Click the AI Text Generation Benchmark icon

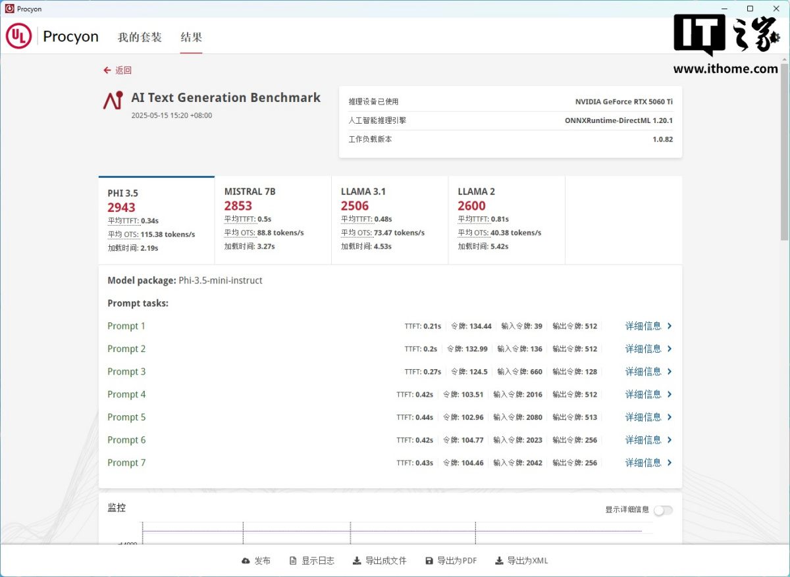pos(113,101)
